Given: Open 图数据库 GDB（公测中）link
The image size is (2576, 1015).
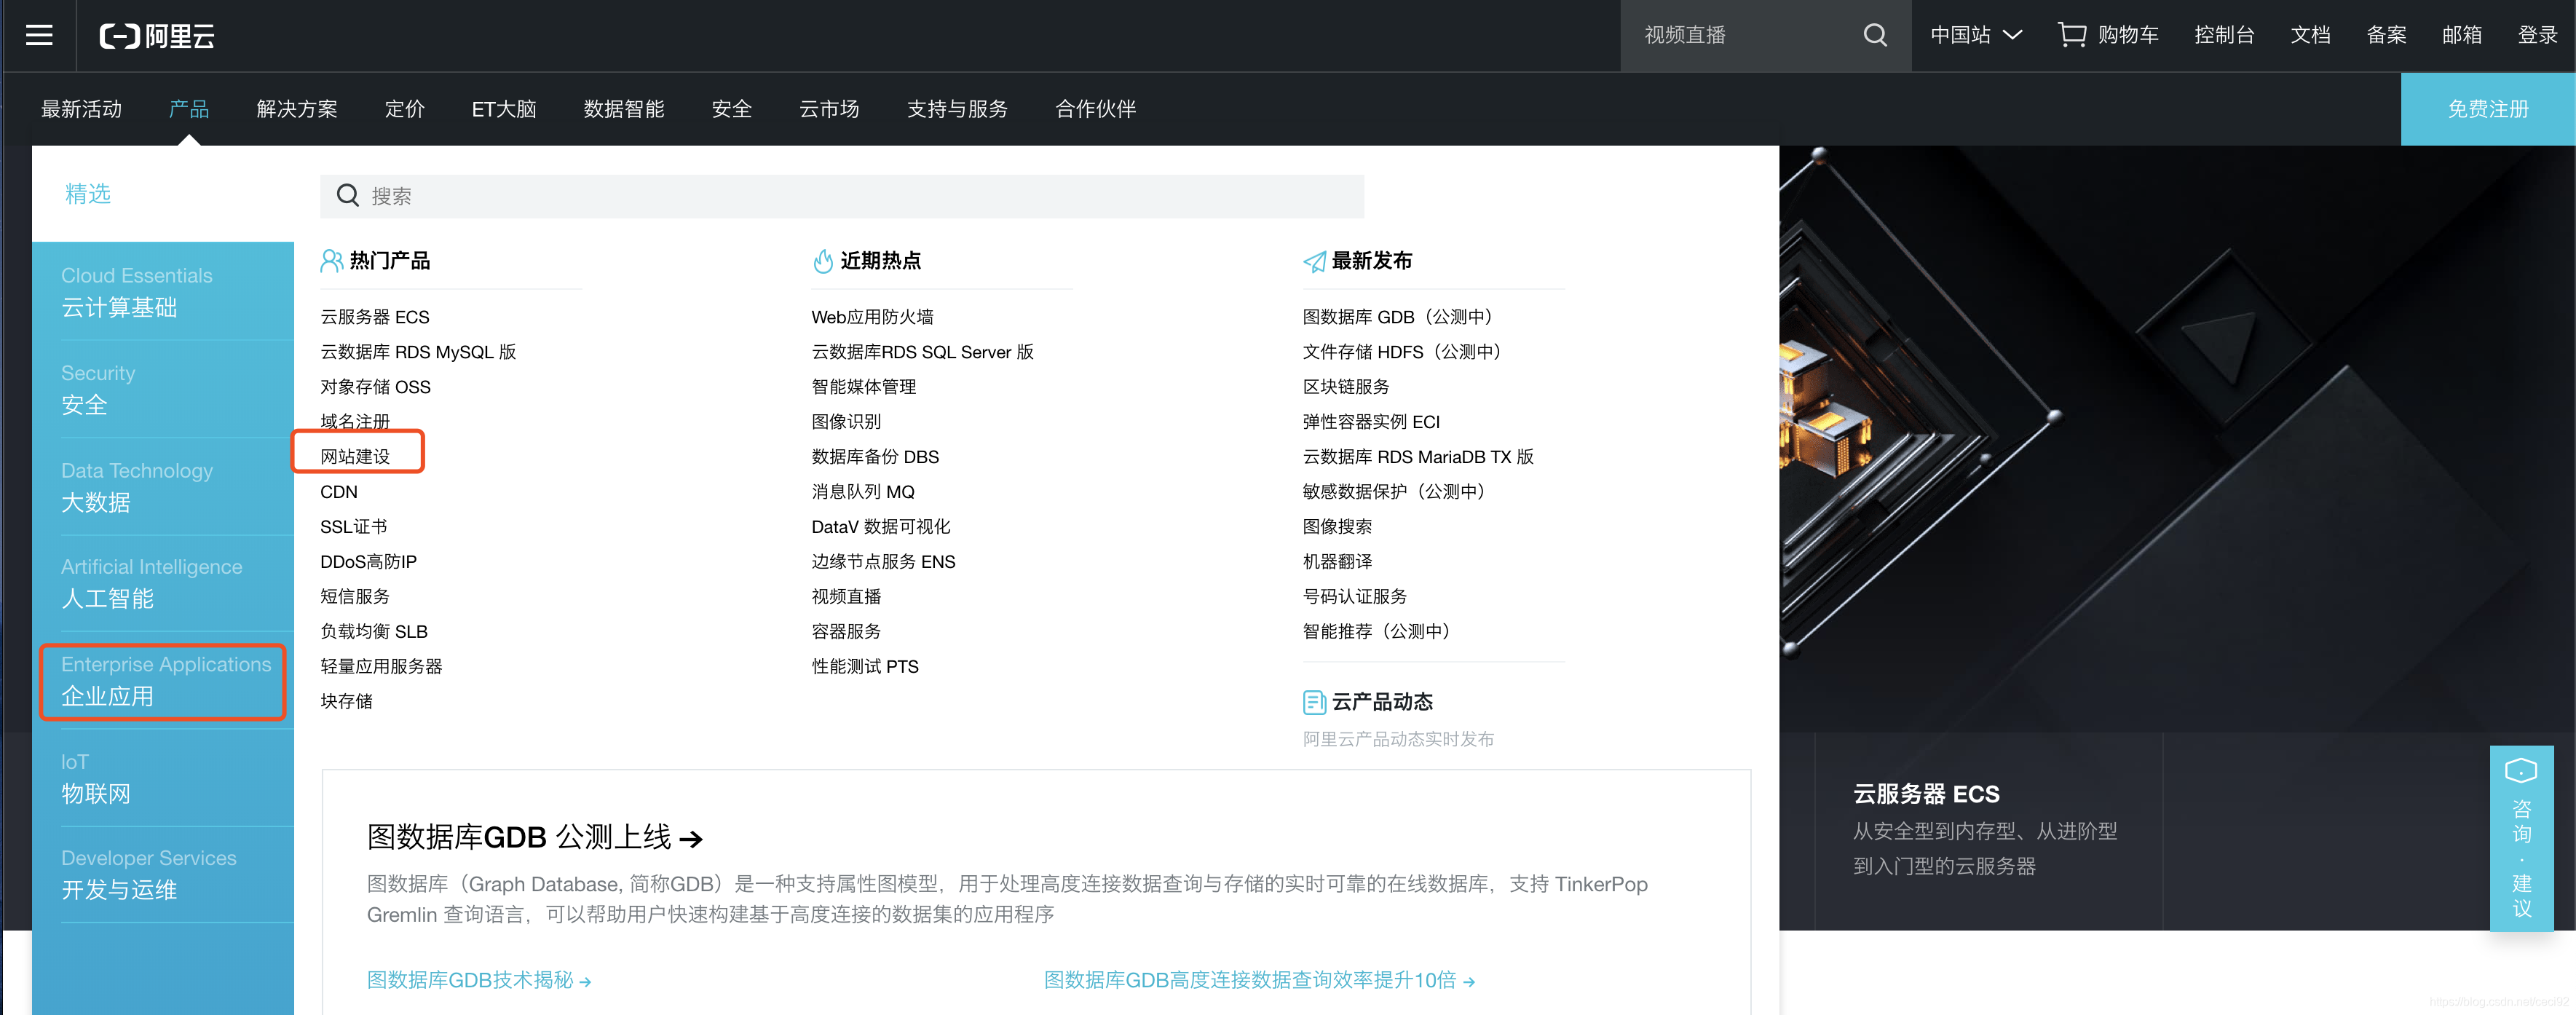Looking at the screenshot, I should point(1400,317).
